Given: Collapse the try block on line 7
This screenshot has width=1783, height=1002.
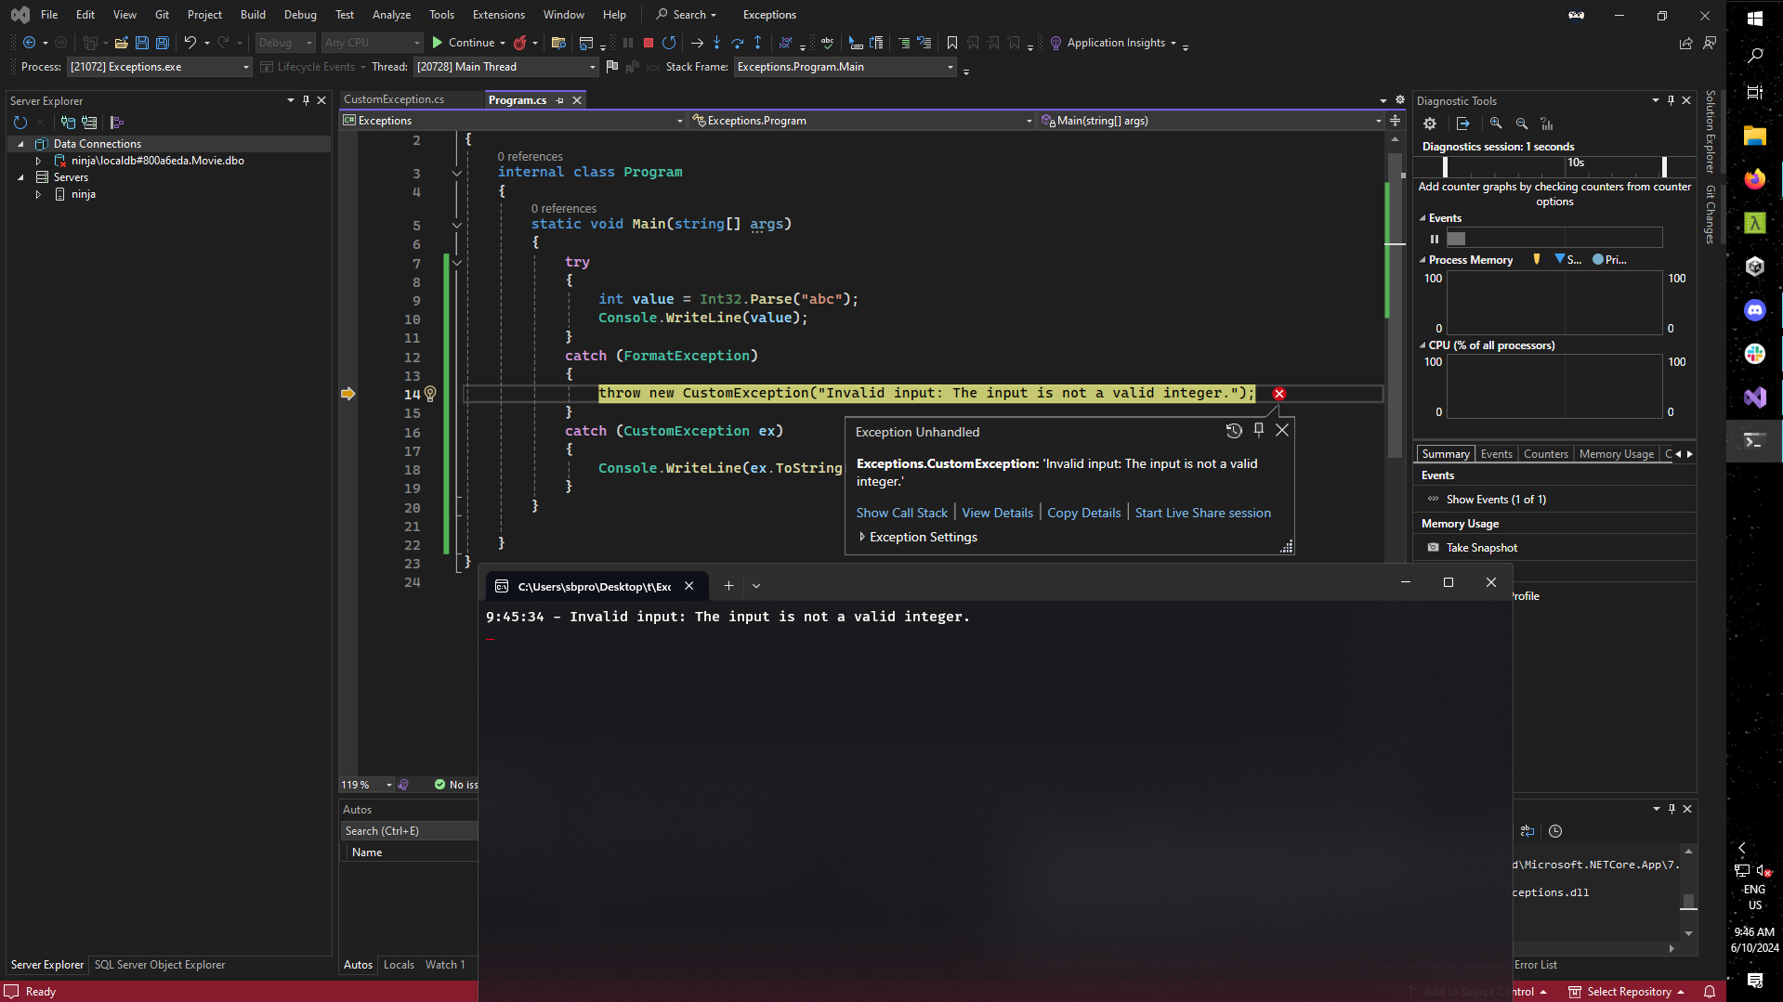Looking at the screenshot, I should pyautogui.click(x=457, y=263).
